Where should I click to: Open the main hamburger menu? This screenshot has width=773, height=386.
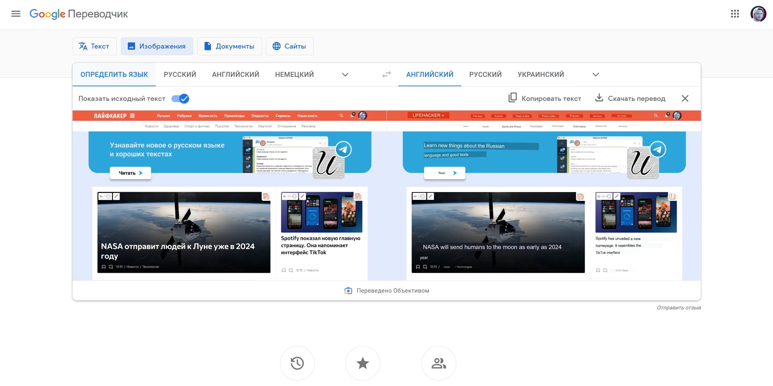[16, 14]
